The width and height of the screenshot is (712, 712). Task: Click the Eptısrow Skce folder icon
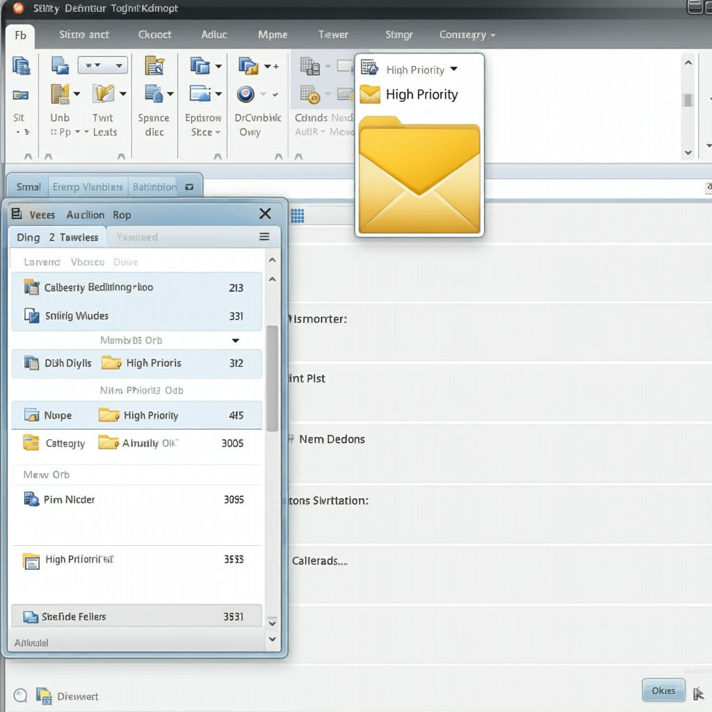[200, 94]
